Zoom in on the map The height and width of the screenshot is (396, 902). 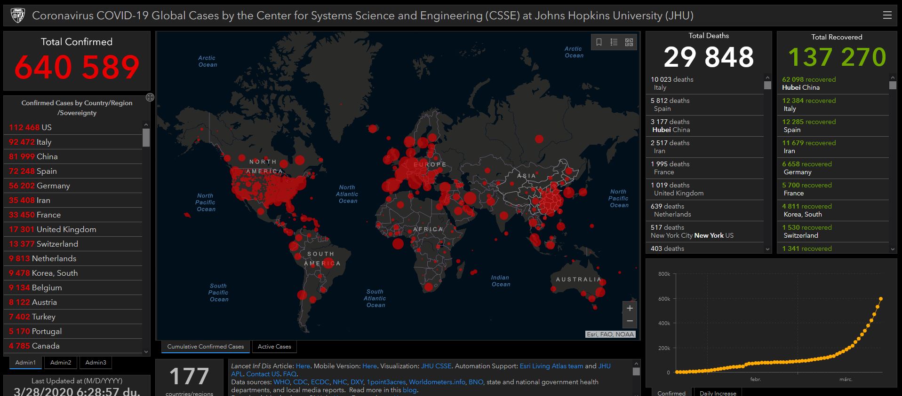[x=630, y=308]
